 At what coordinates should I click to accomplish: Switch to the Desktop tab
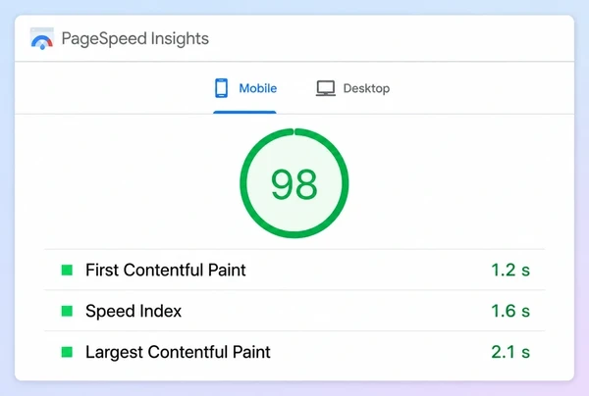352,88
